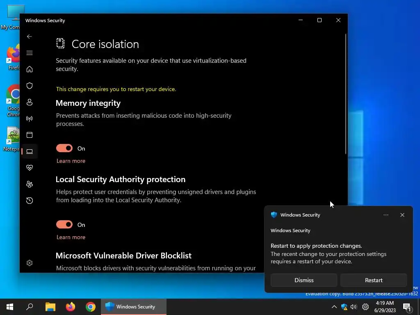Select the Google Chrome desktop shortcut
This screenshot has width=420, height=315.
click(x=13, y=101)
